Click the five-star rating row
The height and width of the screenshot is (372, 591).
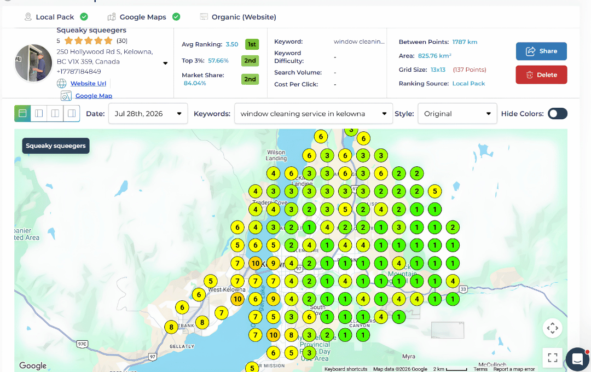click(89, 40)
